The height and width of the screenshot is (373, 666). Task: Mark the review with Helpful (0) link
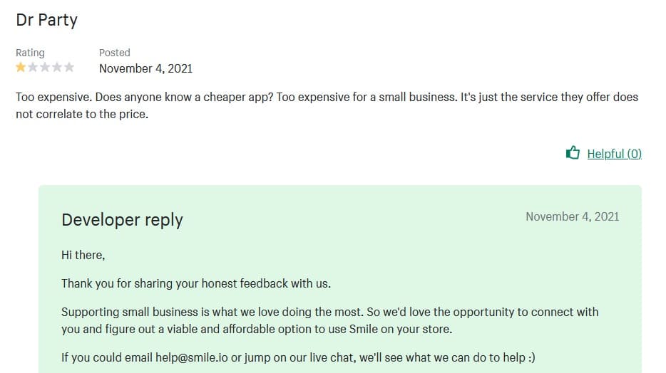click(614, 154)
